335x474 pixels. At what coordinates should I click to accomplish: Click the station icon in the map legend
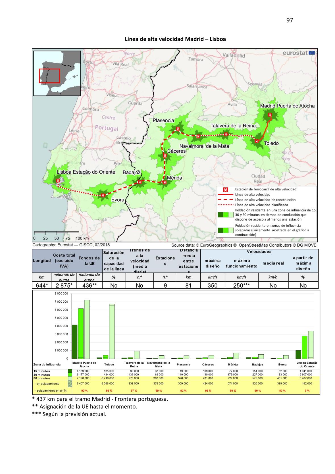coord(226,189)
